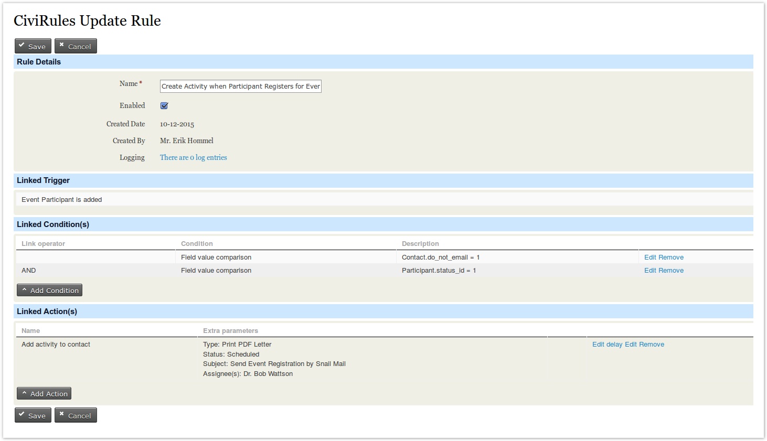Uncheck the Enabled checkbox
The height and width of the screenshot is (441, 767).
coord(164,106)
